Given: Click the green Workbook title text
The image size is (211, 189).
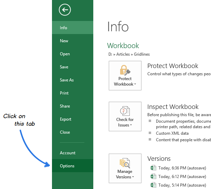Looking at the screenshot, I should (123, 46).
